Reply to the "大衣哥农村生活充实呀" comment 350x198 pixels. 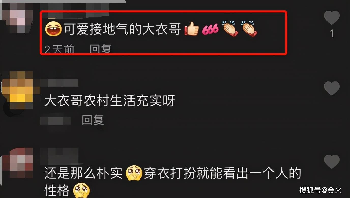[x=93, y=120]
